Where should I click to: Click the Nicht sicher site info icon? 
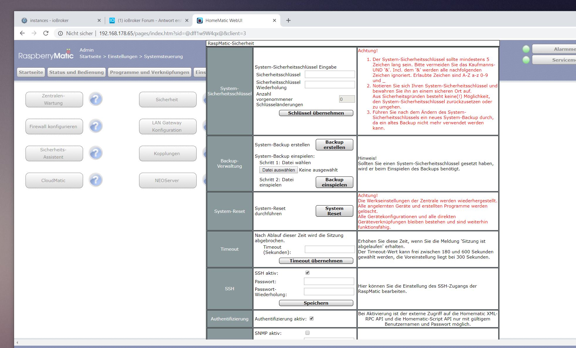60,33
